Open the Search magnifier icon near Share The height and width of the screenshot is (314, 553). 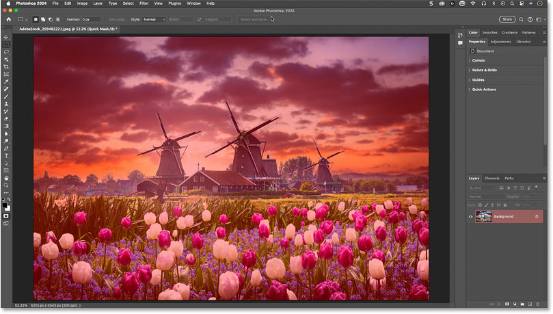pyautogui.click(x=521, y=19)
